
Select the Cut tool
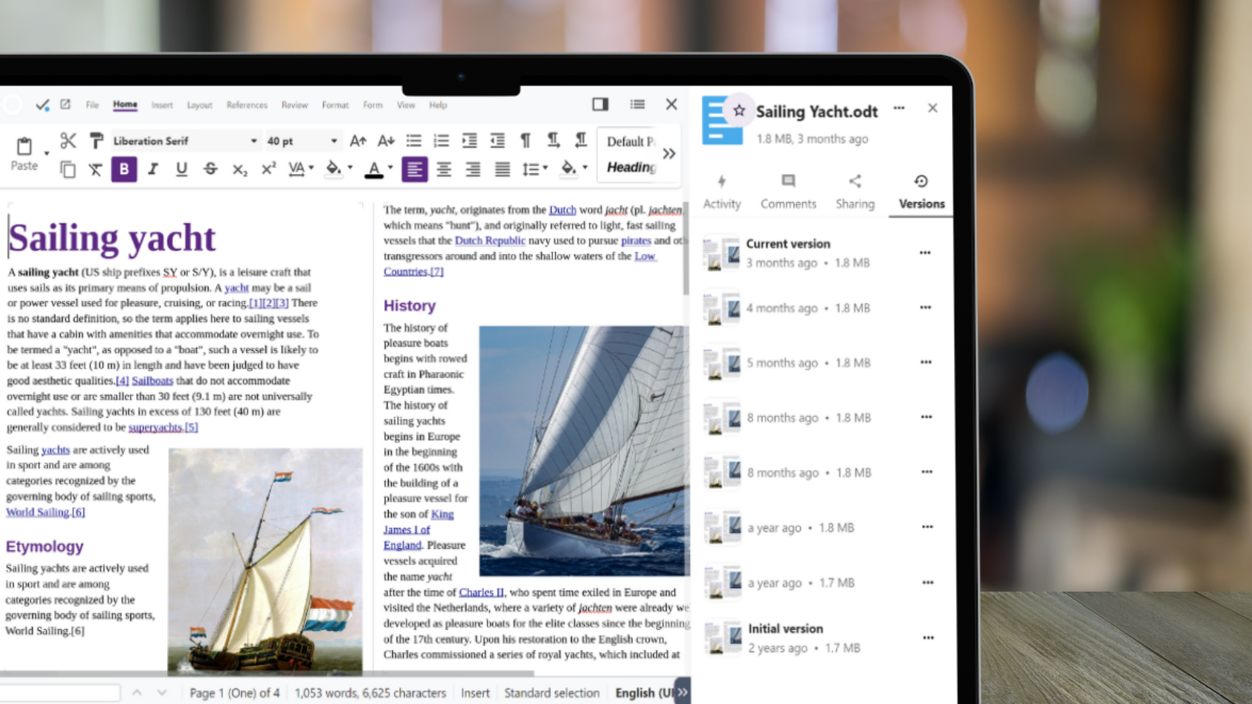68,140
